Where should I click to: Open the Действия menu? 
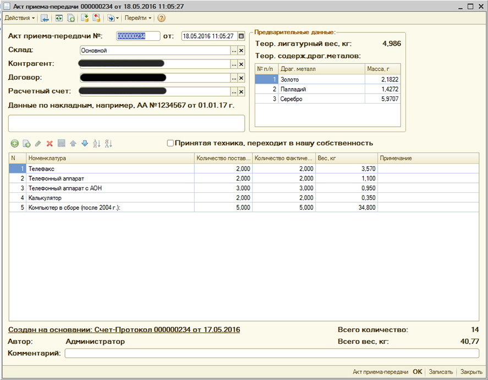coord(19,18)
